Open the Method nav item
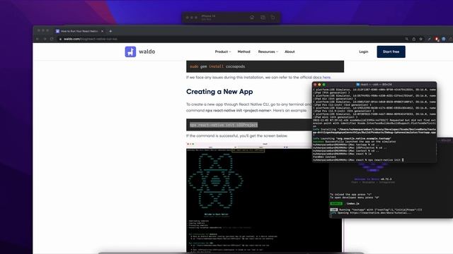 (243, 52)
